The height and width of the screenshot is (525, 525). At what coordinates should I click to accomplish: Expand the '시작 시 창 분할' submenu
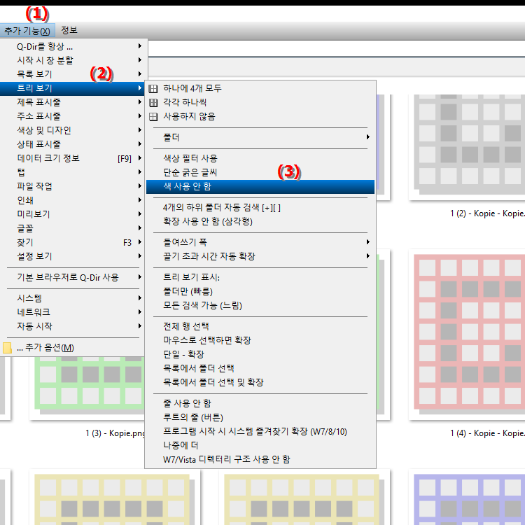pyautogui.click(x=72, y=60)
